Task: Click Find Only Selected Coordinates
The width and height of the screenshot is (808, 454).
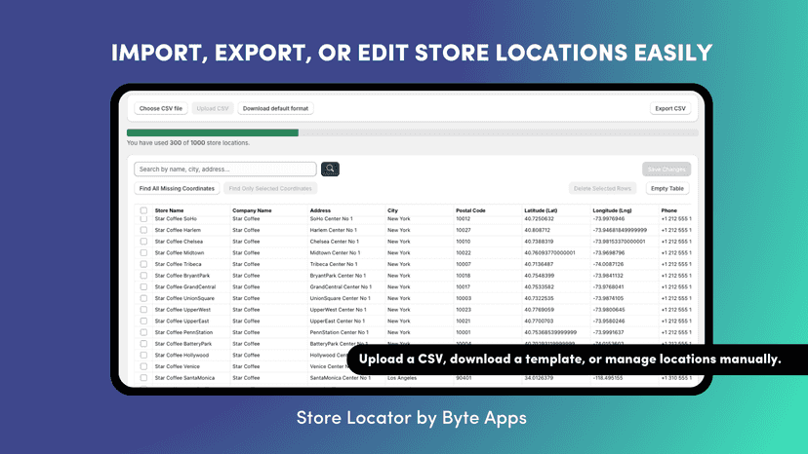Action: (x=270, y=188)
